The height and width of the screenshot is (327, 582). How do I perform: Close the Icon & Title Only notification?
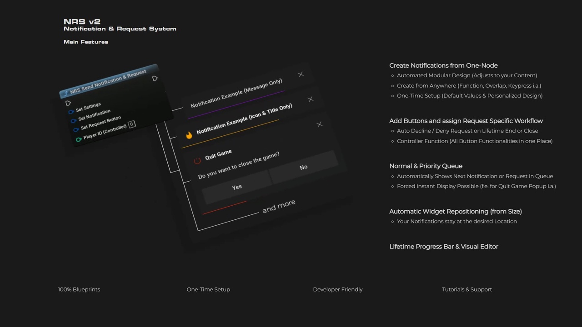click(x=310, y=99)
